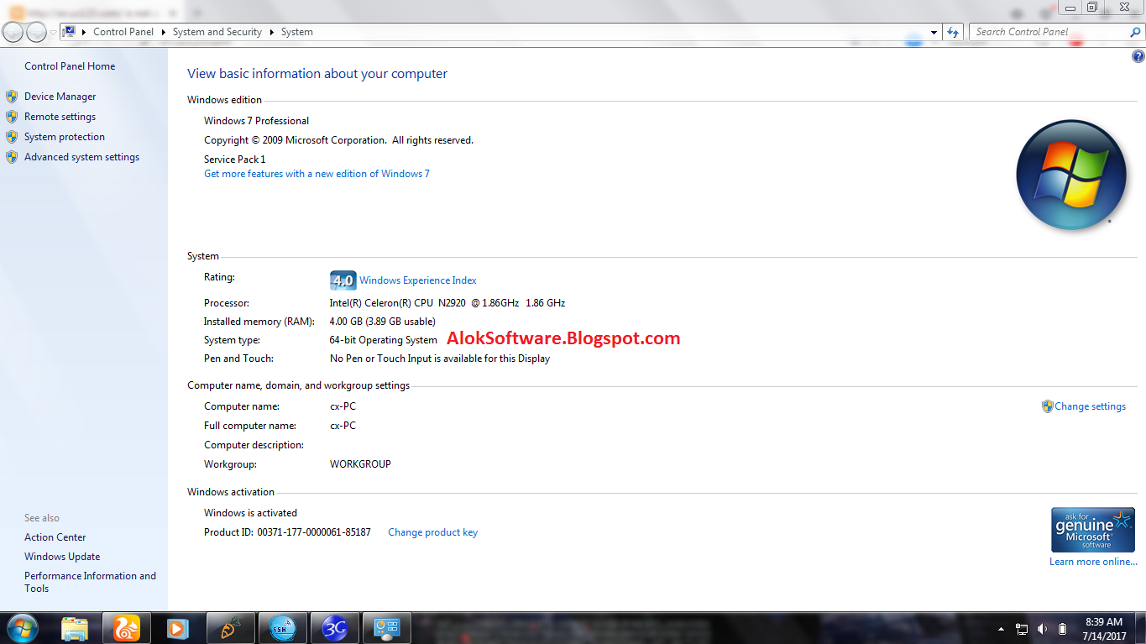The image size is (1146, 644).
Task: Open Windows Explorer from the taskbar
Action: pyautogui.click(x=75, y=628)
